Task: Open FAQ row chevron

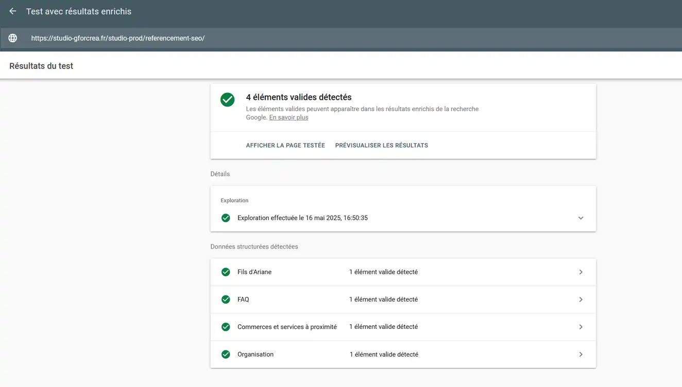Action: click(581, 300)
